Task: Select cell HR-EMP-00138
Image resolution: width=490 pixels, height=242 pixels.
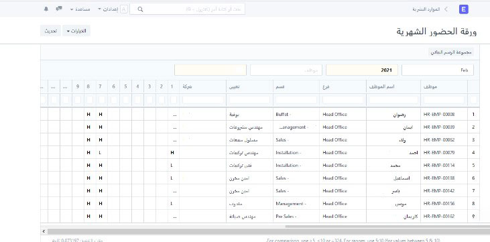Action: pos(444,178)
